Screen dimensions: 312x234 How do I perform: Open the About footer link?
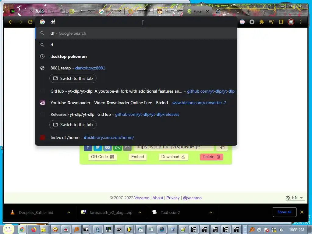point(158,198)
